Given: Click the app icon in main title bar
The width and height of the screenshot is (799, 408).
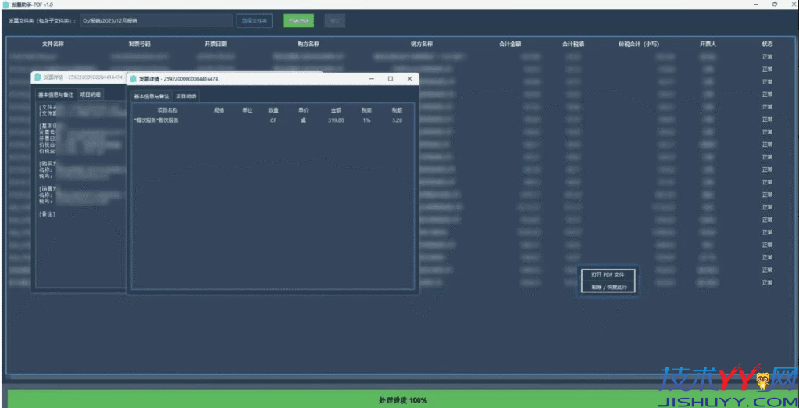Looking at the screenshot, I should 5,5.
